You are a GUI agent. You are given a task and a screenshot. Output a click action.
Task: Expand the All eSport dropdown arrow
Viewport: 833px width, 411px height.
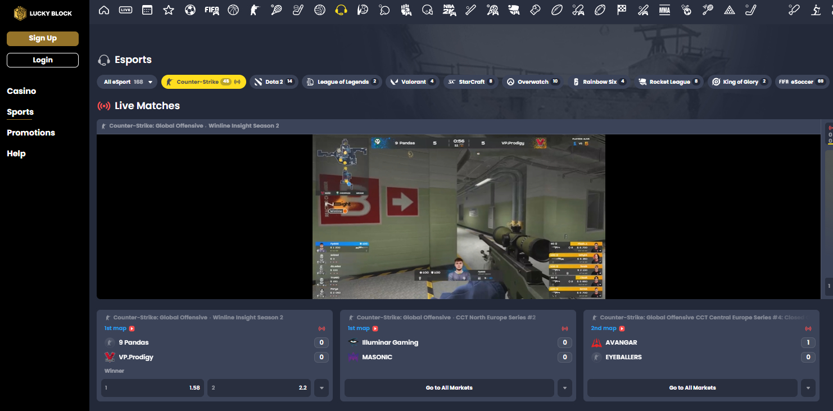coord(151,82)
